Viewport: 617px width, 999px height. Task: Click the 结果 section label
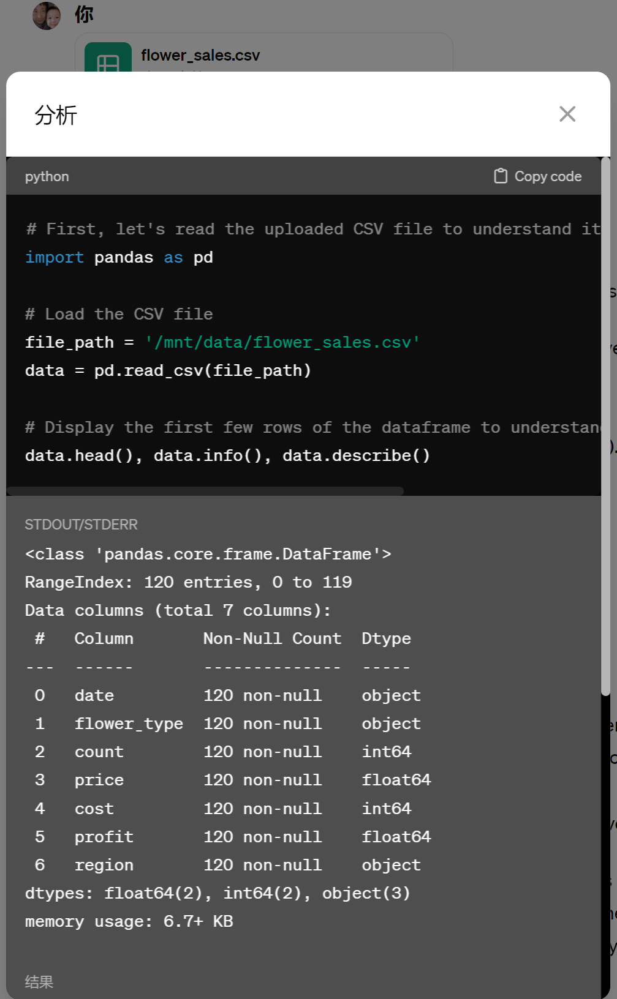(39, 982)
